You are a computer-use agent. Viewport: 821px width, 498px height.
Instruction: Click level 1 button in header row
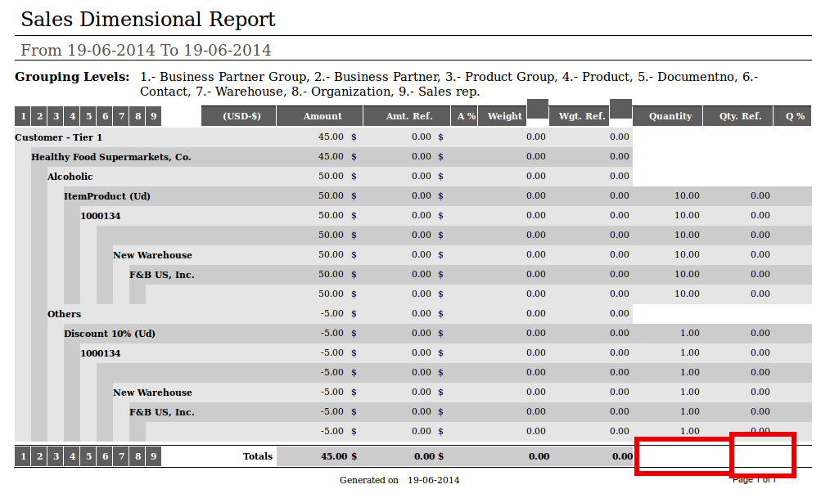click(23, 117)
